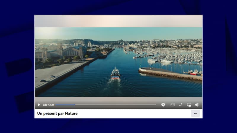Click the 0:30 / 2:30 time display

pyautogui.click(x=48, y=105)
